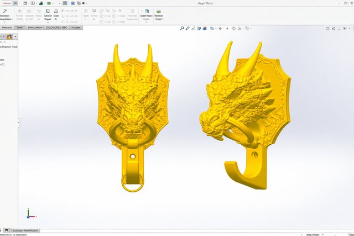Click the first tool icon in the ribbon
This screenshot has height=236, width=354.
5,11
